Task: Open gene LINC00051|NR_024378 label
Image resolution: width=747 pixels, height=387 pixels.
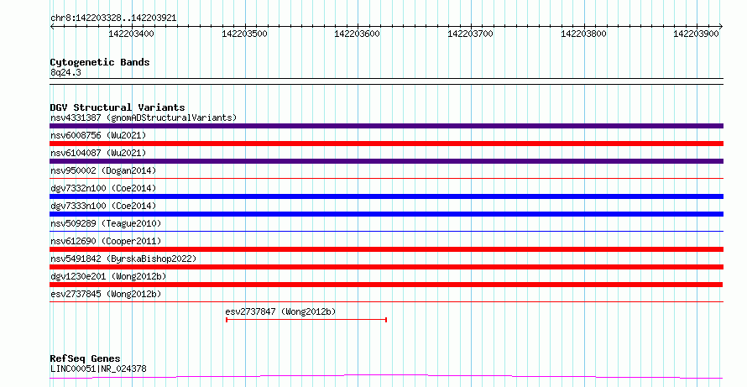Action: 98,369
